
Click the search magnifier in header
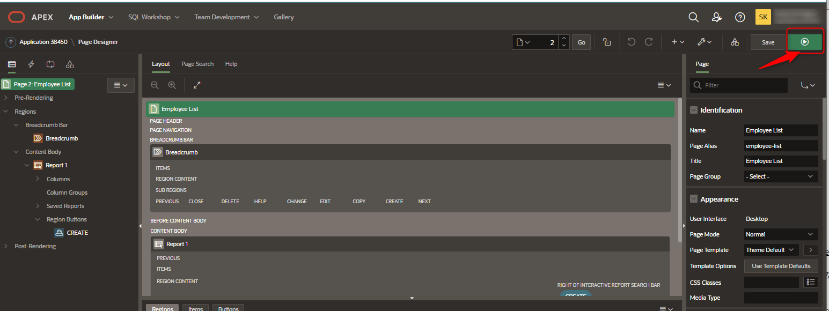(693, 17)
